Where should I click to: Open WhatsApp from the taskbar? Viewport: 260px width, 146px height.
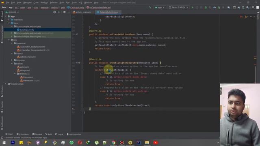pos(71,142)
